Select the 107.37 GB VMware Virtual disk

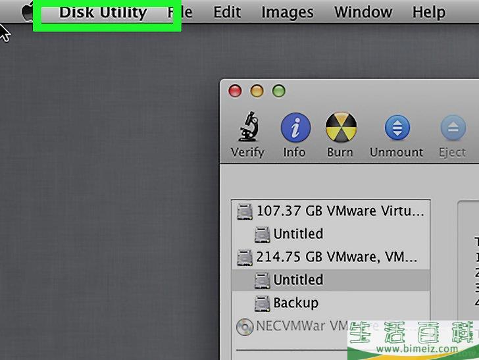coord(331,211)
